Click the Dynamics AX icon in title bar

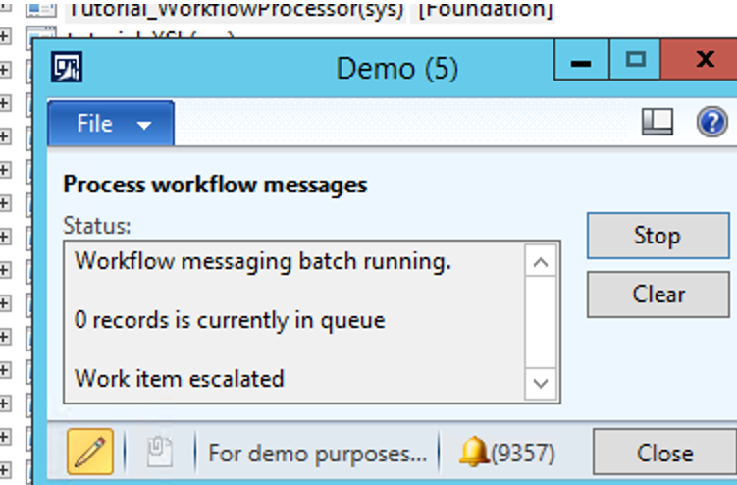(66, 68)
